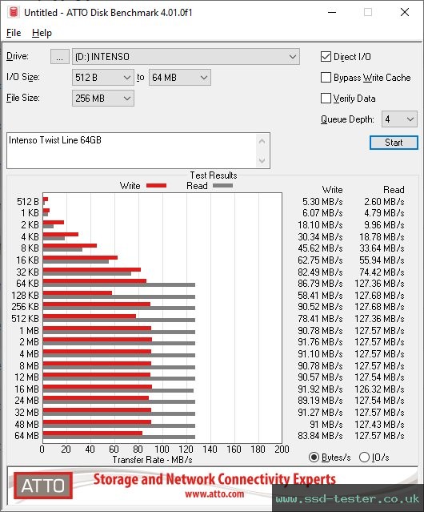Click the gray Read legend swatch
This screenshot has width=424, height=512.
point(222,185)
